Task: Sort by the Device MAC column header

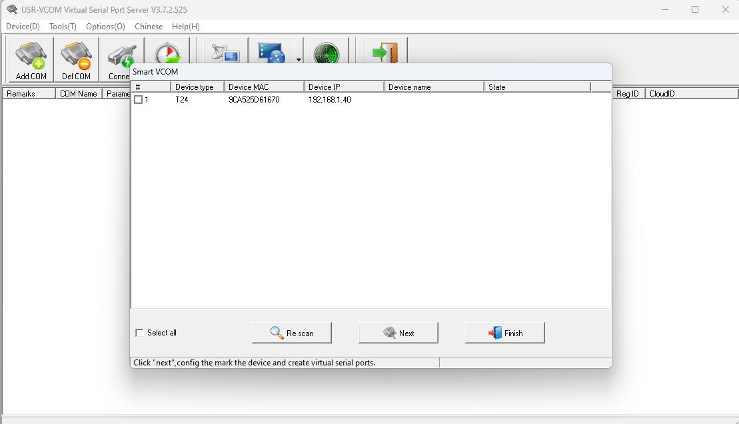Action: coord(264,87)
